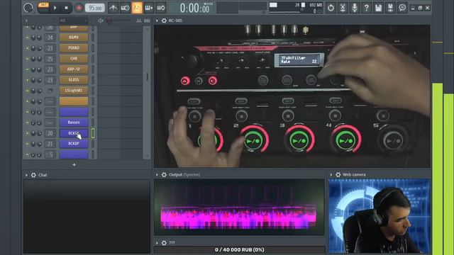Screen dimensions: 454x255
Task: Click the render/export floppy-with-arrows icon
Action: [x=390, y=8]
